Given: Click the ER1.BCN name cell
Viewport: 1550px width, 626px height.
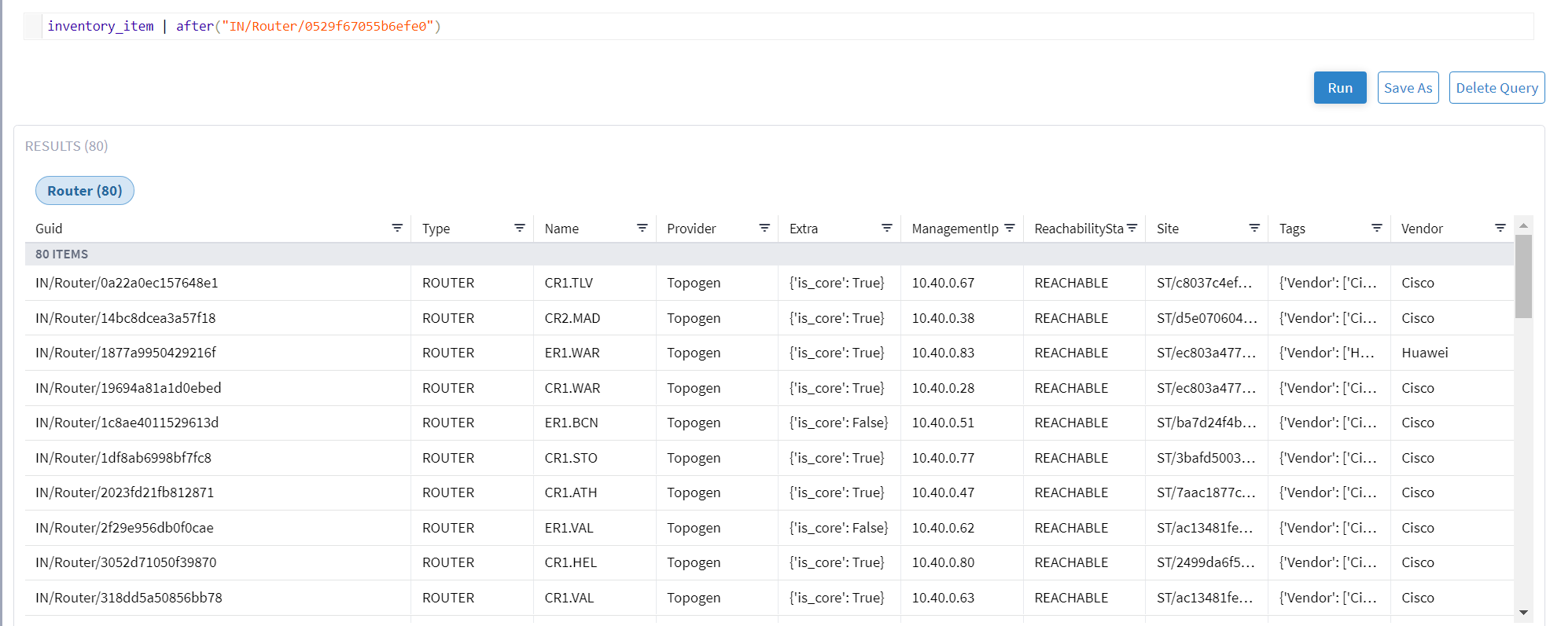Looking at the screenshot, I should click(571, 423).
